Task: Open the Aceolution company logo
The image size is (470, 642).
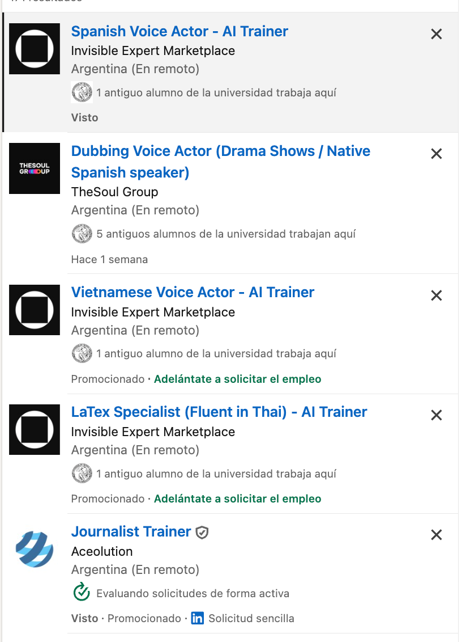Action: (x=35, y=549)
